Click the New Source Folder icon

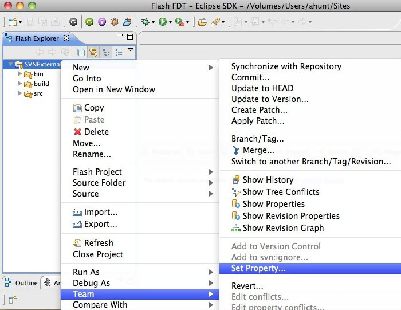click(x=127, y=22)
